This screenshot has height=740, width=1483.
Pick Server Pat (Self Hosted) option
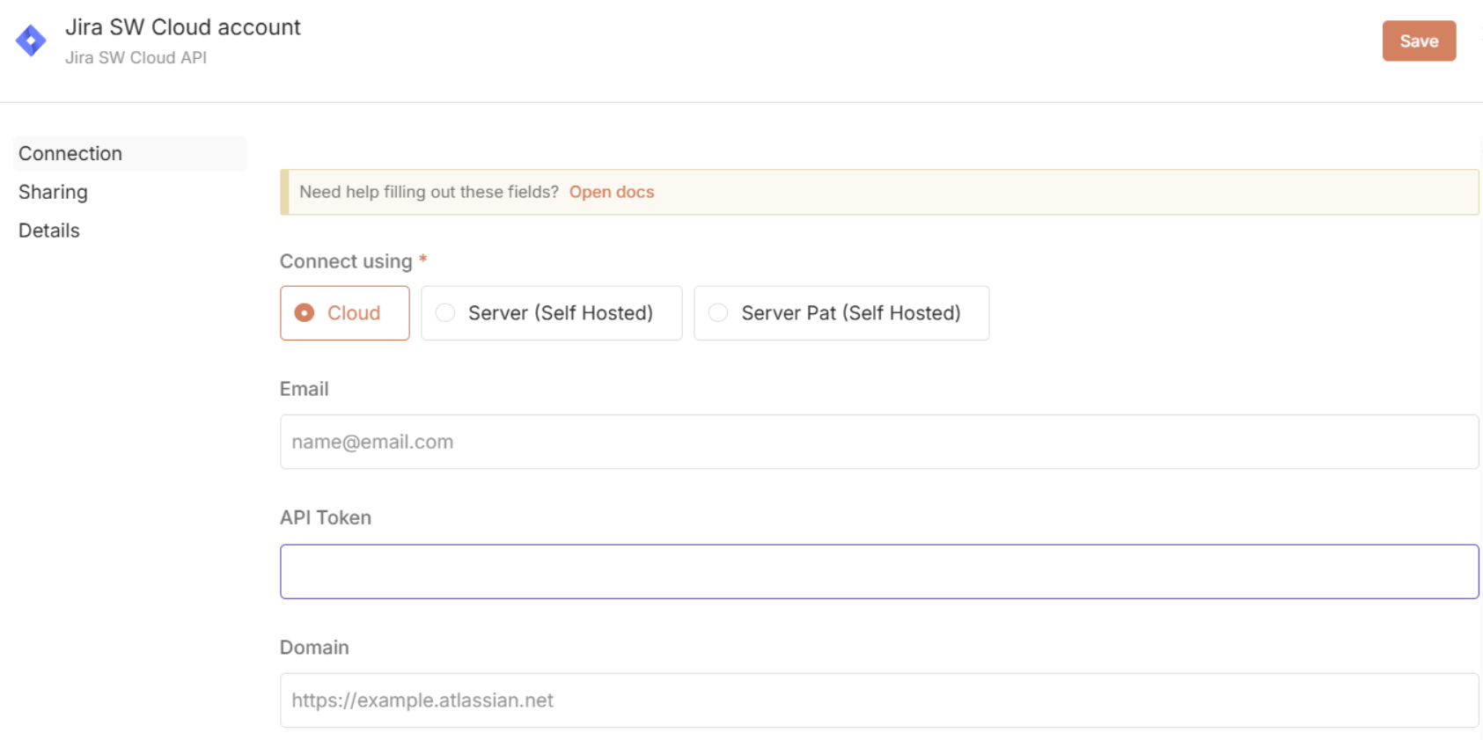pos(841,312)
